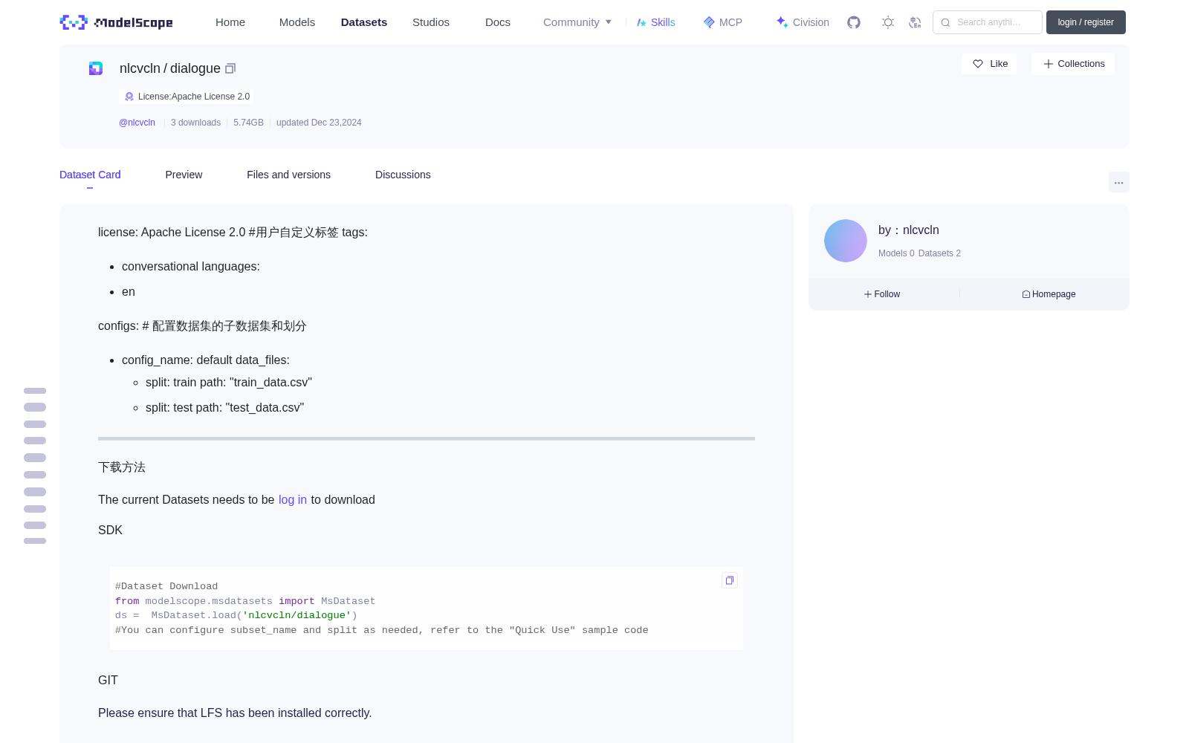Open the MCP nav item
Image resolution: width=1189 pixels, height=743 pixels.
[722, 22]
